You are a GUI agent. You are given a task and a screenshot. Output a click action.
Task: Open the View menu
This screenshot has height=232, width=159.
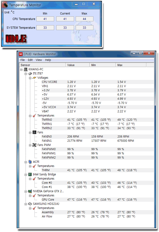39,60
